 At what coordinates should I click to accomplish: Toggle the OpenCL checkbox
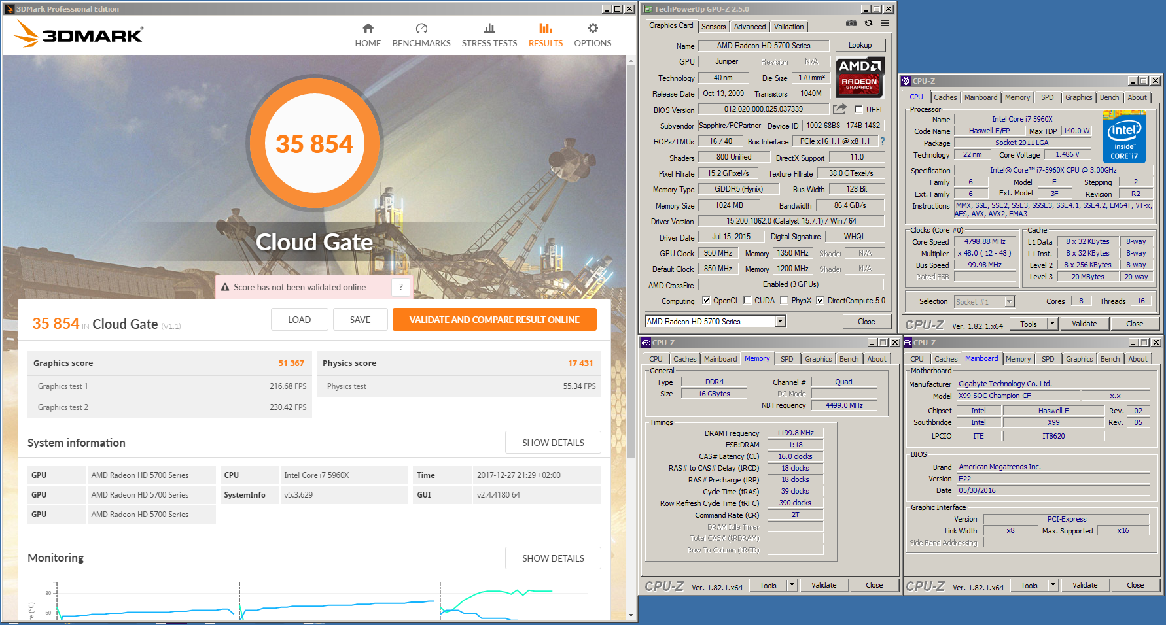[706, 301]
